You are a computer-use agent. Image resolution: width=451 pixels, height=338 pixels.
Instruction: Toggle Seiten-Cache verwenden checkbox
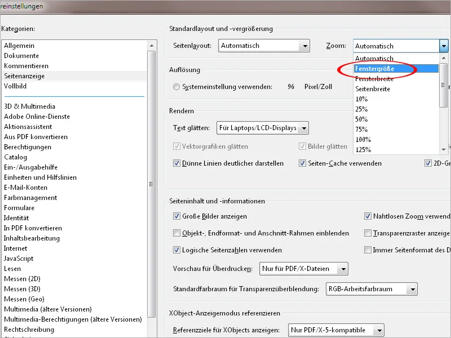(x=302, y=163)
